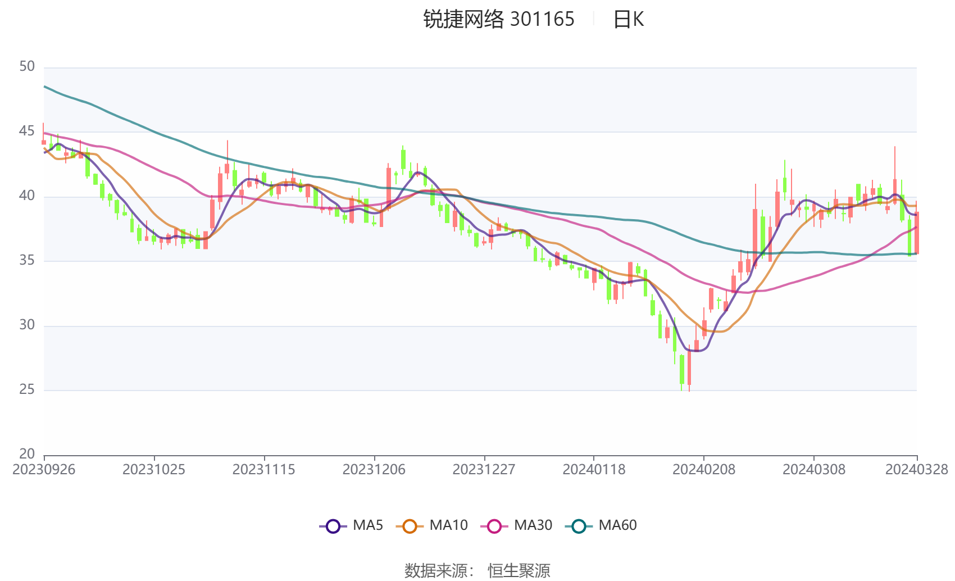
Task: Click the y-axis value 30
Action: tap(27, 325)
